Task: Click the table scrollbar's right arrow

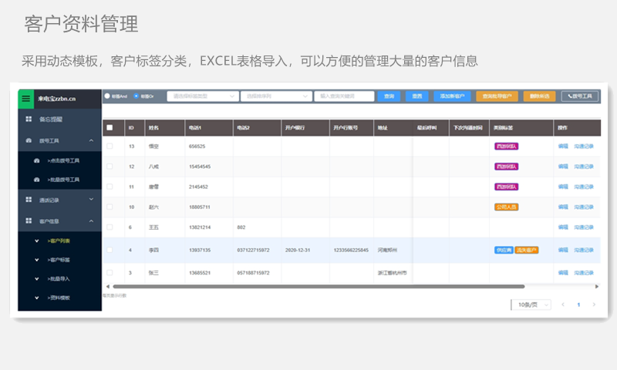Action: click(596, 287)
